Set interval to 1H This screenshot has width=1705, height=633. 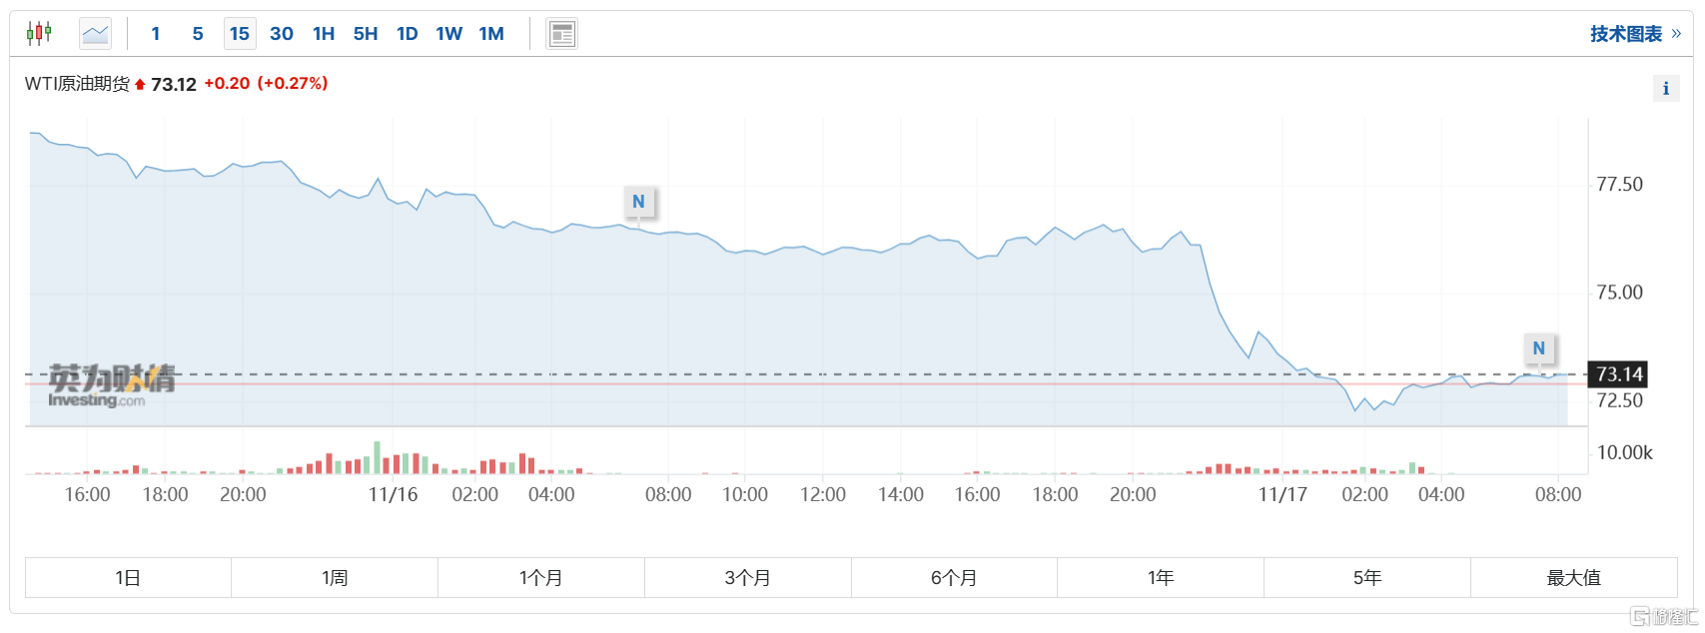[x=324, y=34]
